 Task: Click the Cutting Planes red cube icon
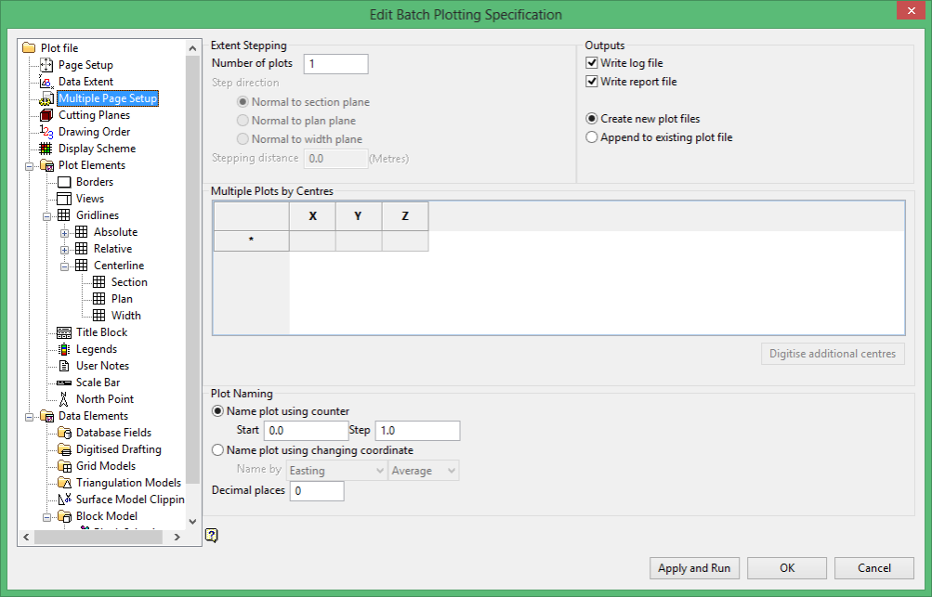coord(46,115)
